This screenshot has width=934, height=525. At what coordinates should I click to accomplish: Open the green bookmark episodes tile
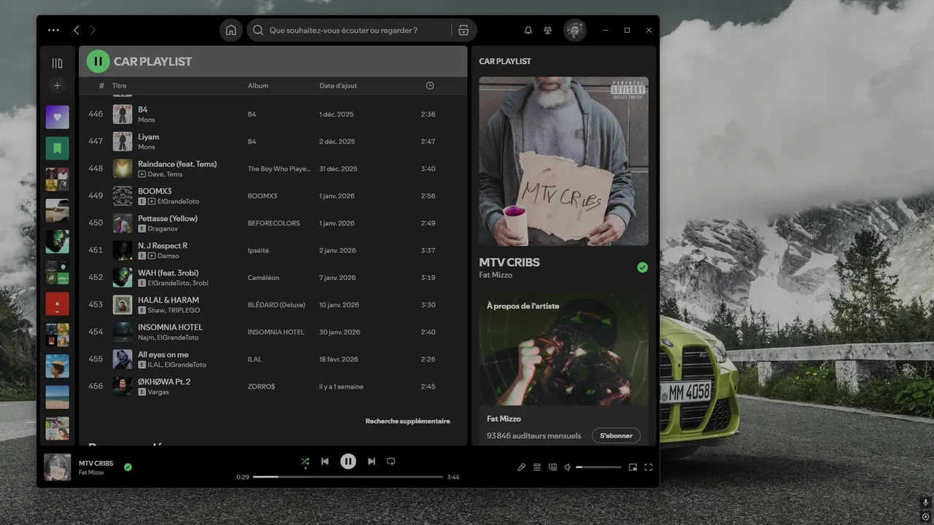(x=58, y=148)
